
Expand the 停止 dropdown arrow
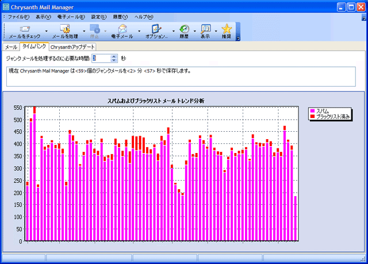pos(105,31)
